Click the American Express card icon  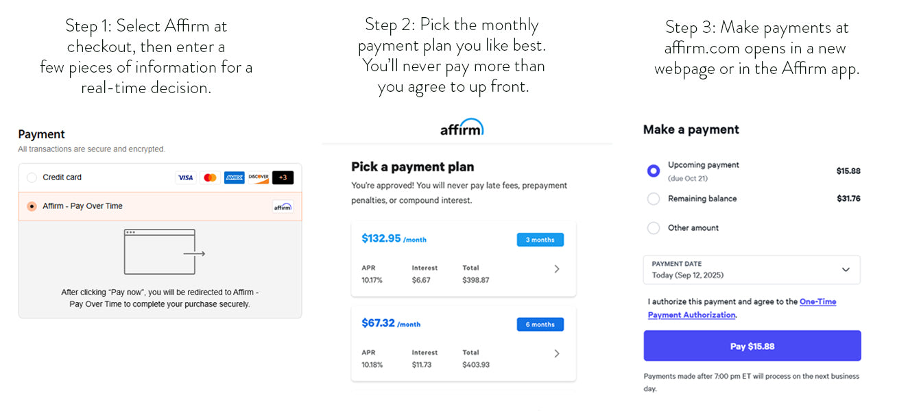(234, 178)
